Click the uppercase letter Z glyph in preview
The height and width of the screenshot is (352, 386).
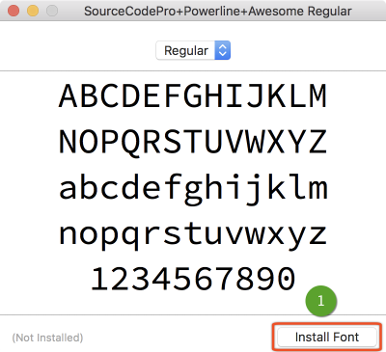coord(318,142)
